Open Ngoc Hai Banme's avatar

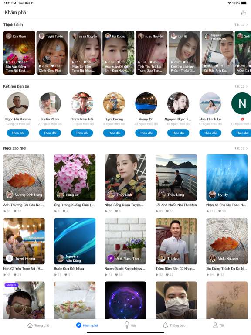pos(18,103)
